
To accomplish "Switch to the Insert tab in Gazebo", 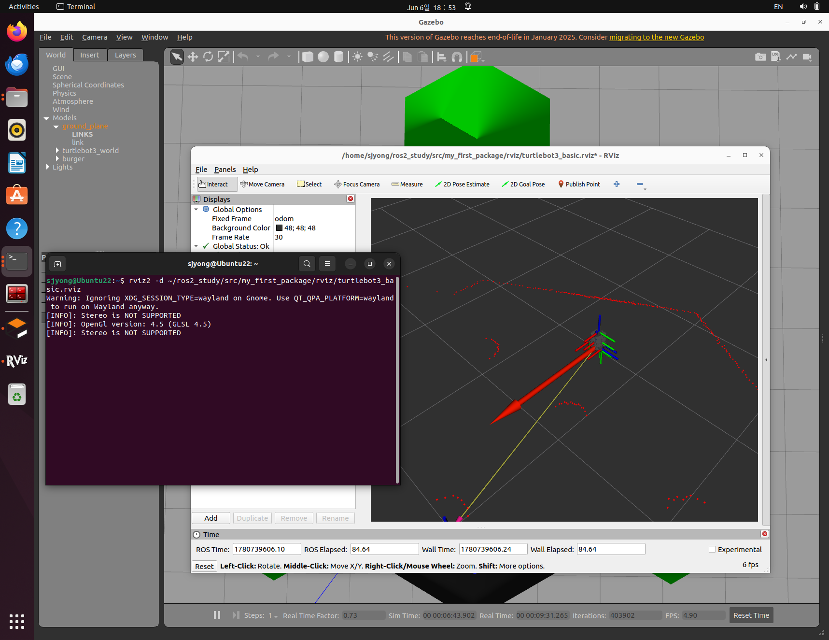I will [x=90, y=55].
